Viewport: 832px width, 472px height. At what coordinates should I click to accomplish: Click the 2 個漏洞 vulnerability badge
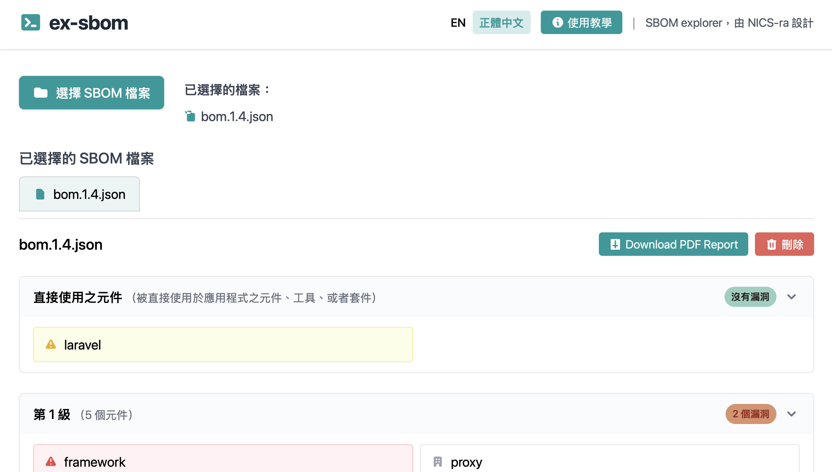click(x=750, y=414)
